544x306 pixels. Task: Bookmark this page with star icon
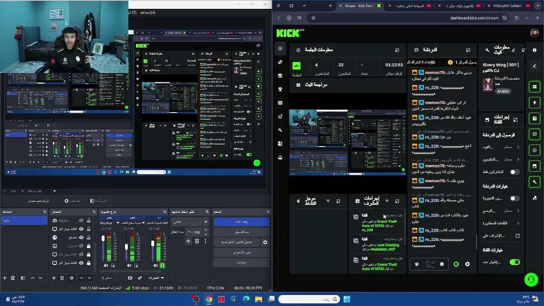(x=313, y=18)
